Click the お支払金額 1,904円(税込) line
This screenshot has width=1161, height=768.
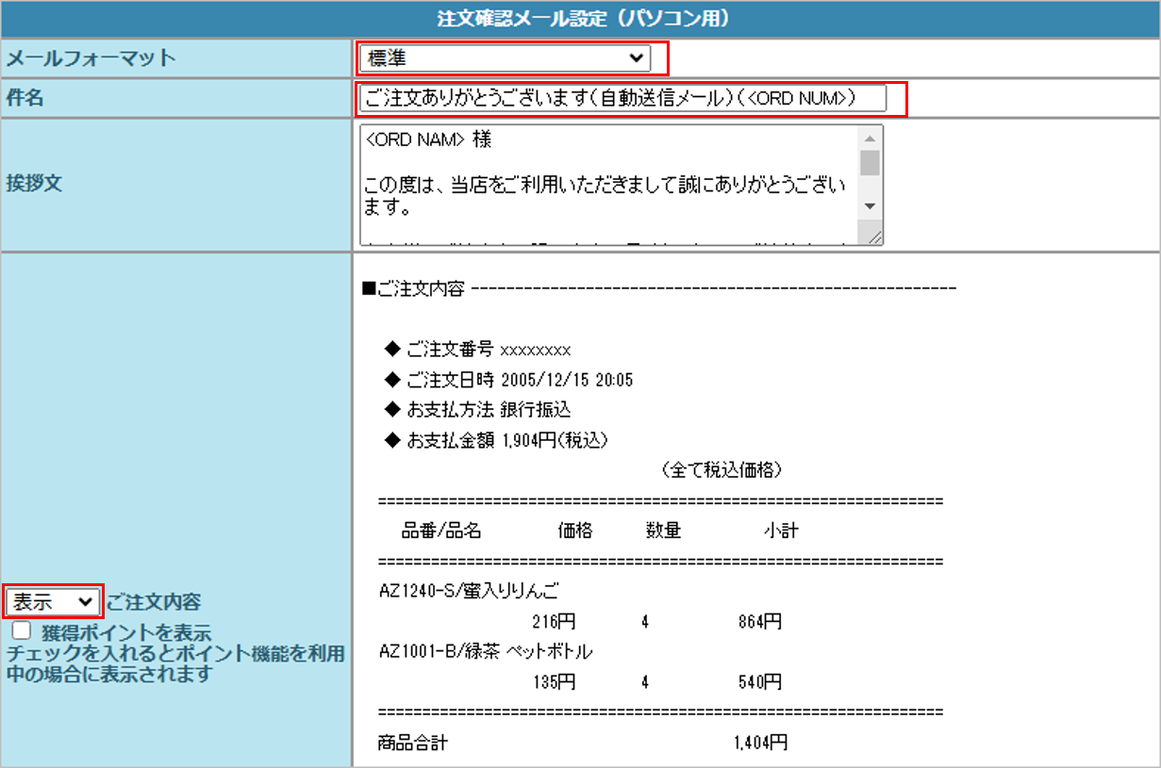click(498, 440)
